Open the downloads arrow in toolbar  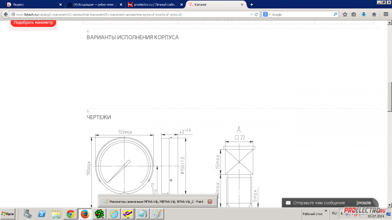364,15
